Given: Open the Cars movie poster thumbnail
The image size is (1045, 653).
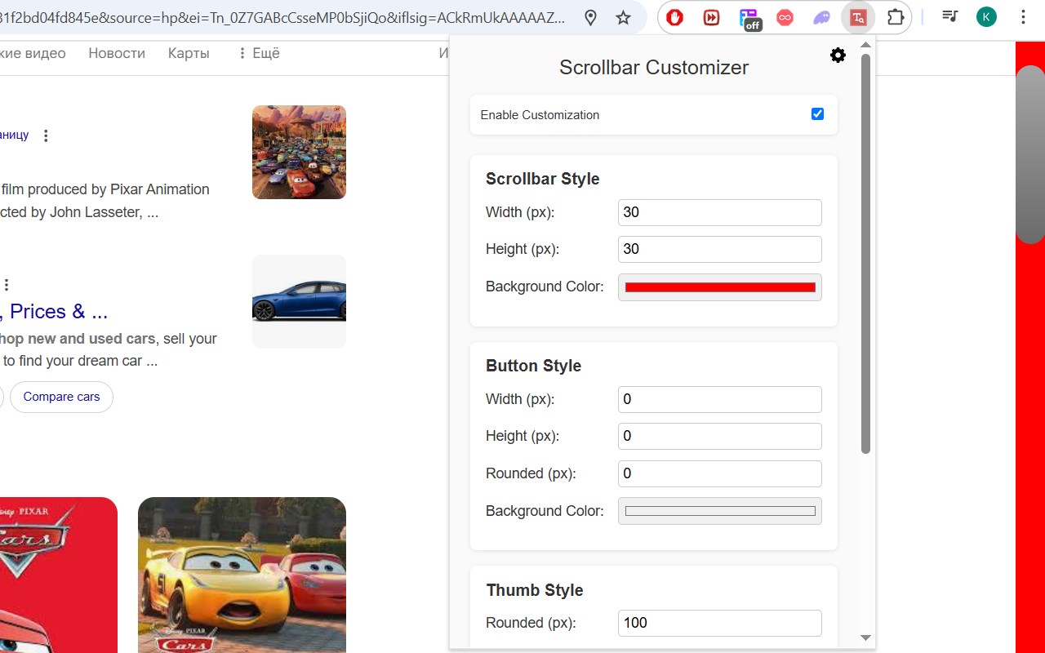Looking at the screenshot, I should click(299, 152).
